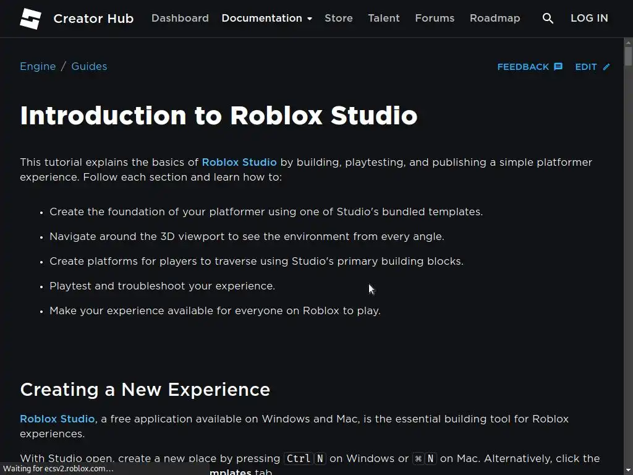633x475 pixels.
Task: Click the FEEDBACK text button
Action: click(x=523, y=67)
